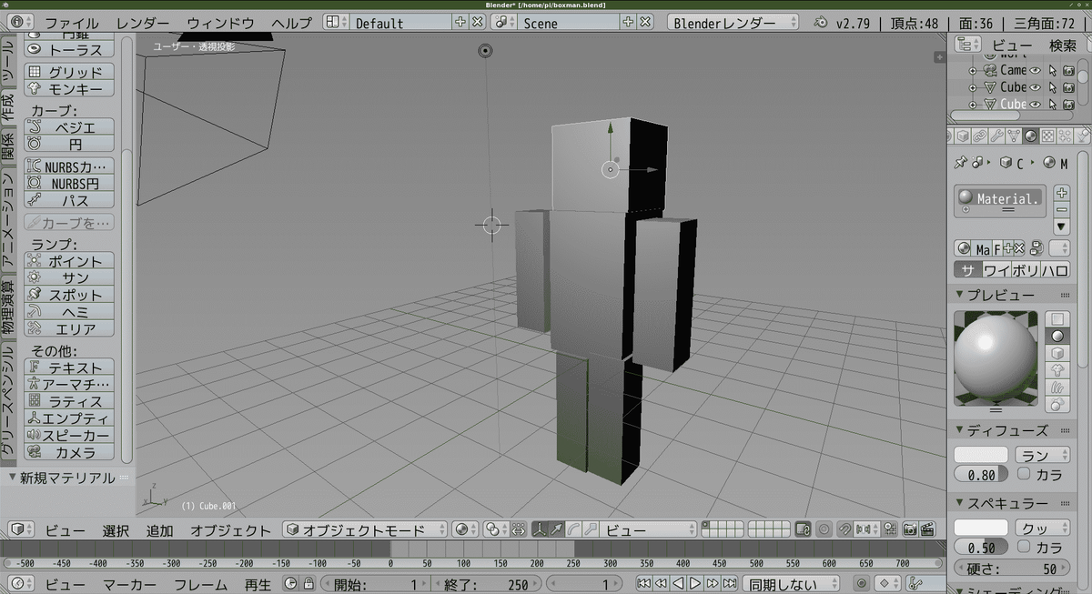
Task: Open the Window menu
Action: [x=220, y=23]
